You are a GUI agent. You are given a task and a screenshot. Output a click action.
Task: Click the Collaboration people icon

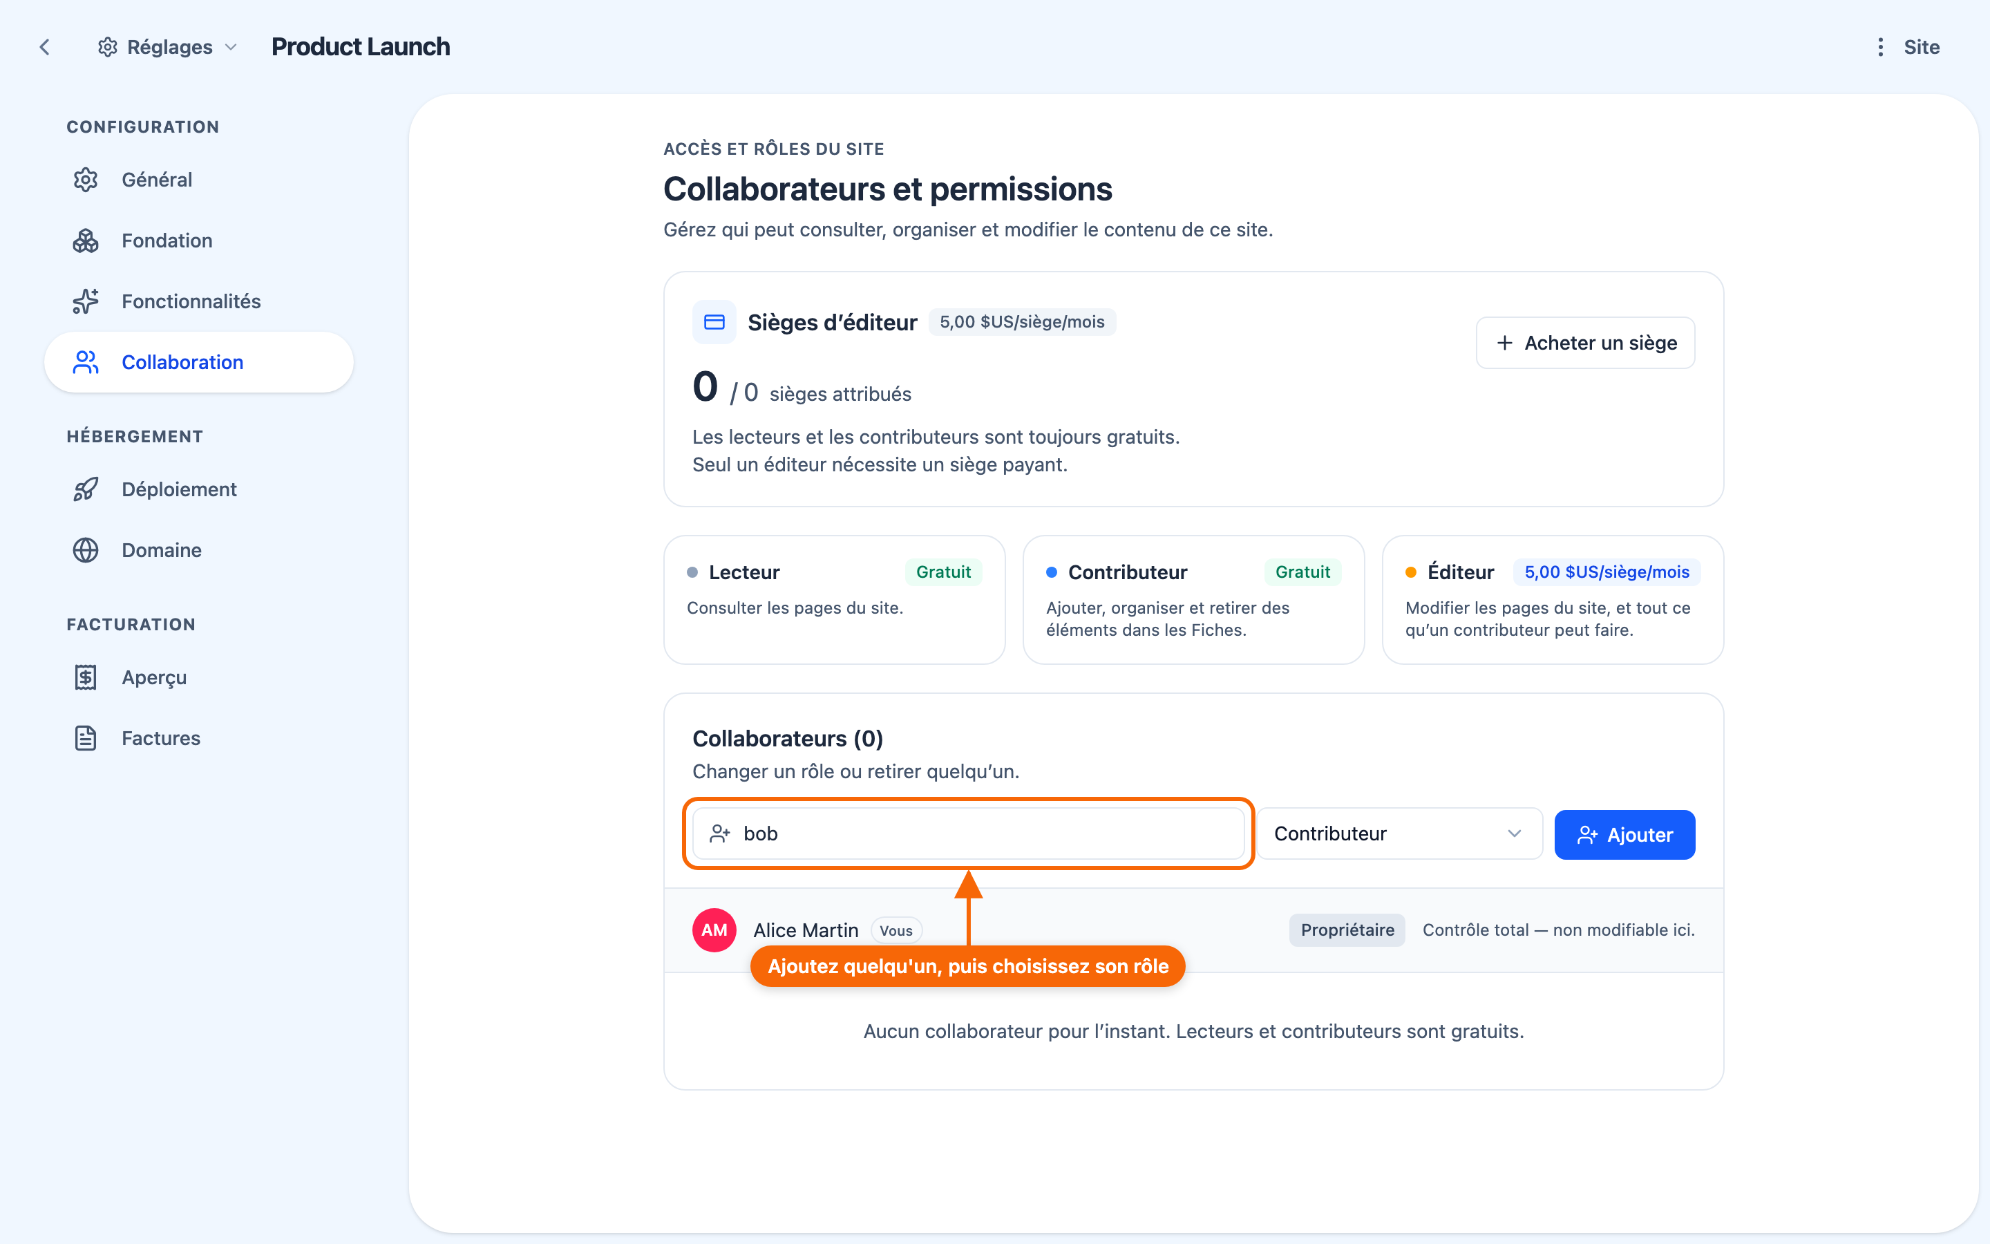click(86, 362)
